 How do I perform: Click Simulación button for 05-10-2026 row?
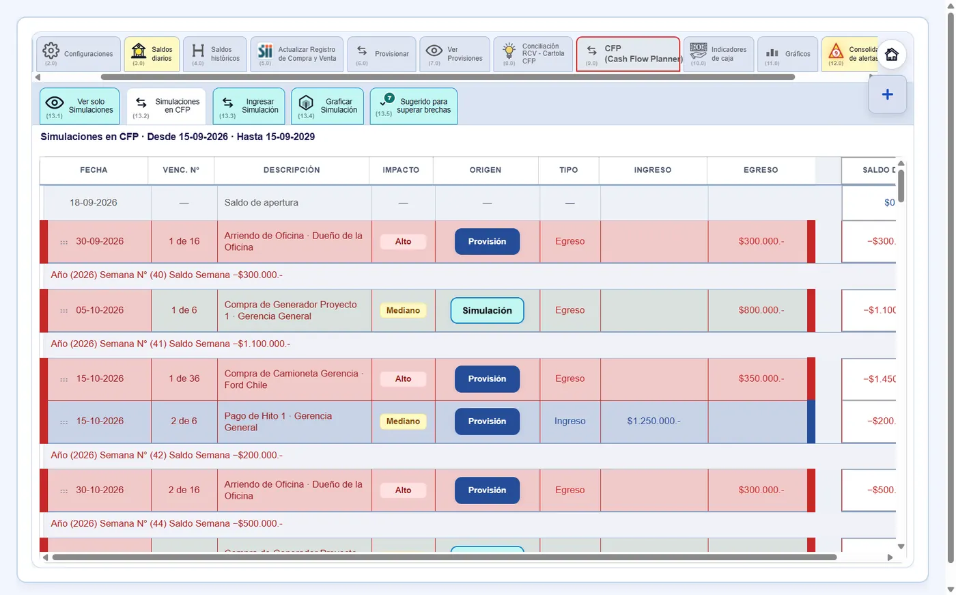pyautogui.click(x=487, y=310)
